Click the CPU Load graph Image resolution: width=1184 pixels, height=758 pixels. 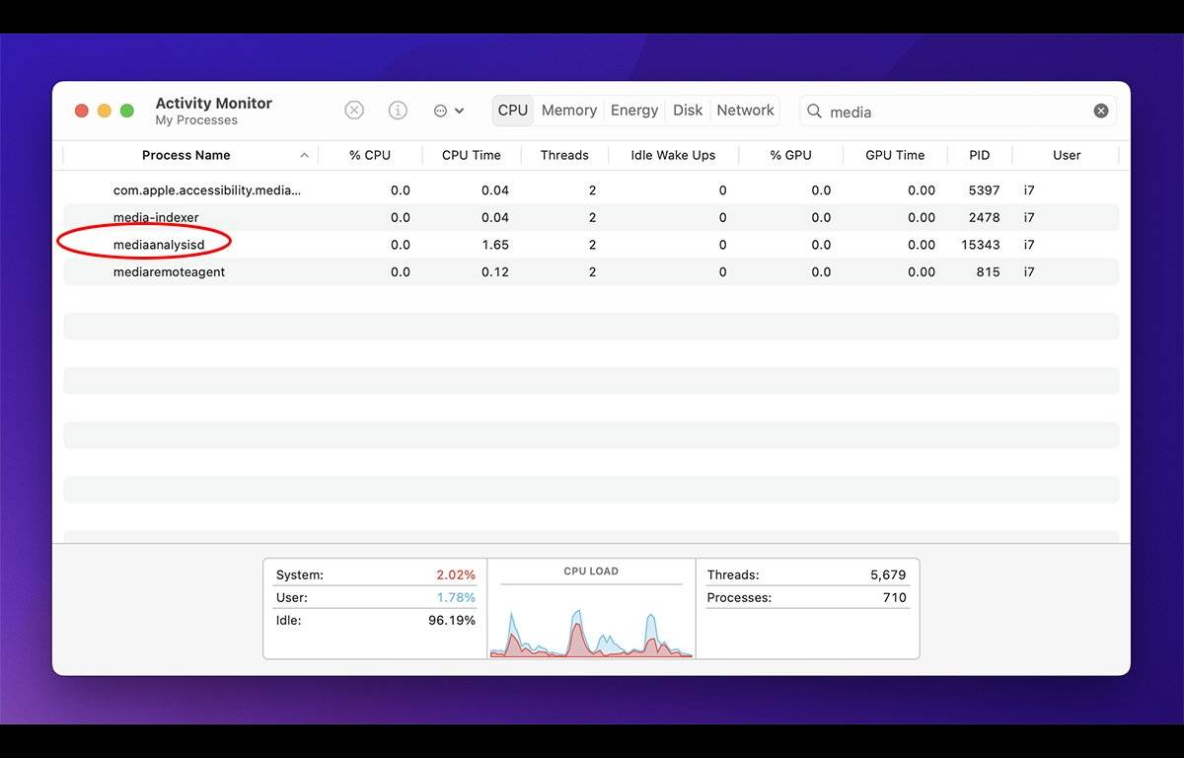point(591,619)
